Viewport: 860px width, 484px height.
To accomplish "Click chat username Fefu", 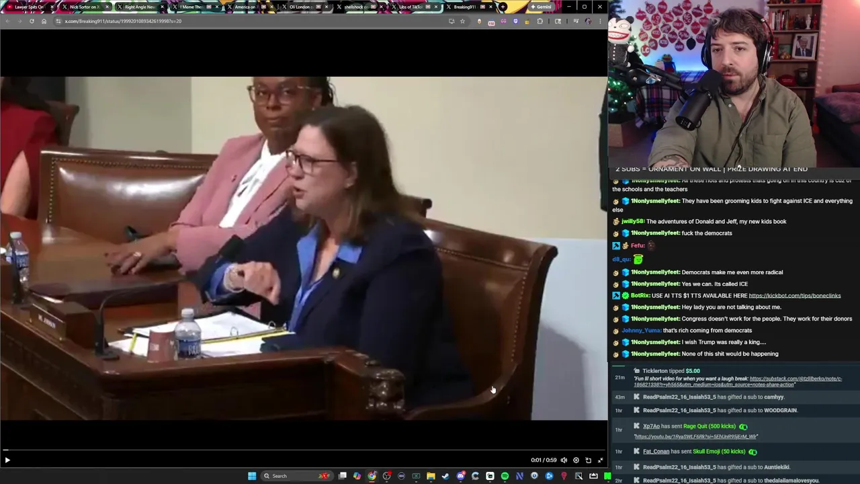I will [x=638, y=245].
